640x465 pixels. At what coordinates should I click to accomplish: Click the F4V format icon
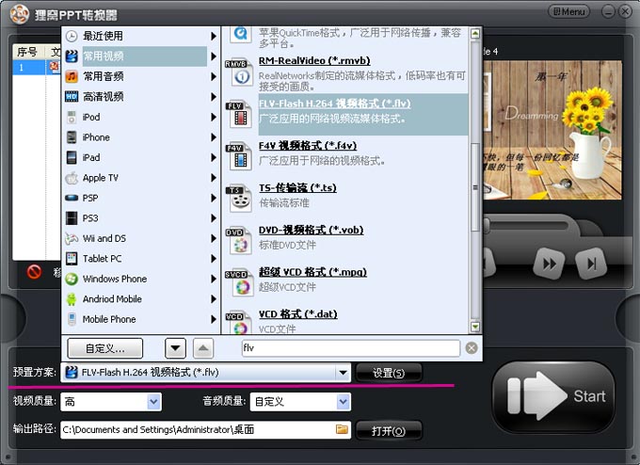pyautogui.click(x=239, y=156)
